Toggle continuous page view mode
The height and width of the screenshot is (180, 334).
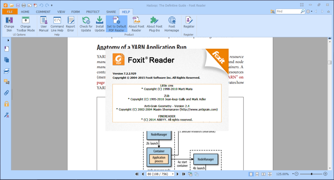(x=257, y=174)
